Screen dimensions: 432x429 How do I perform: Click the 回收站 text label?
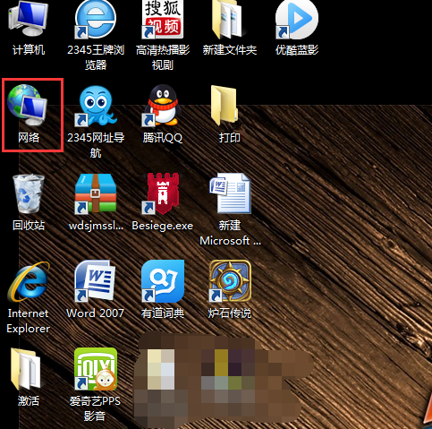coord(29,226)
